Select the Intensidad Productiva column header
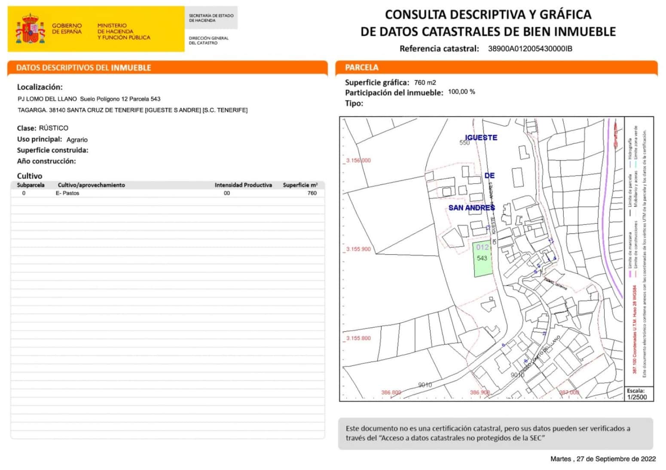 pos(243,185)
